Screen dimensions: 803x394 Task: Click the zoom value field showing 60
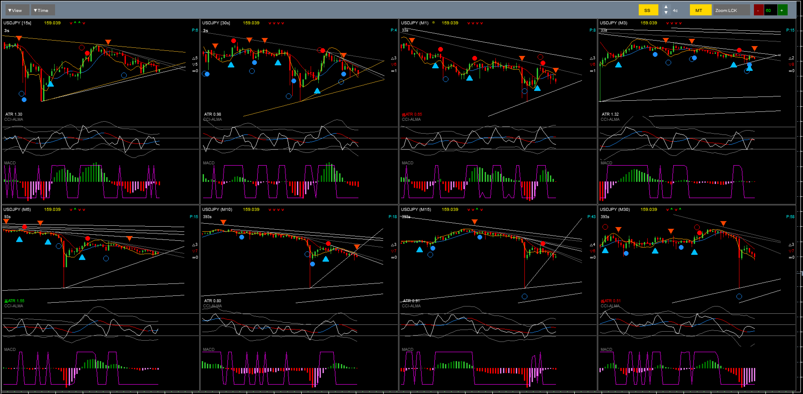[770, 10]
